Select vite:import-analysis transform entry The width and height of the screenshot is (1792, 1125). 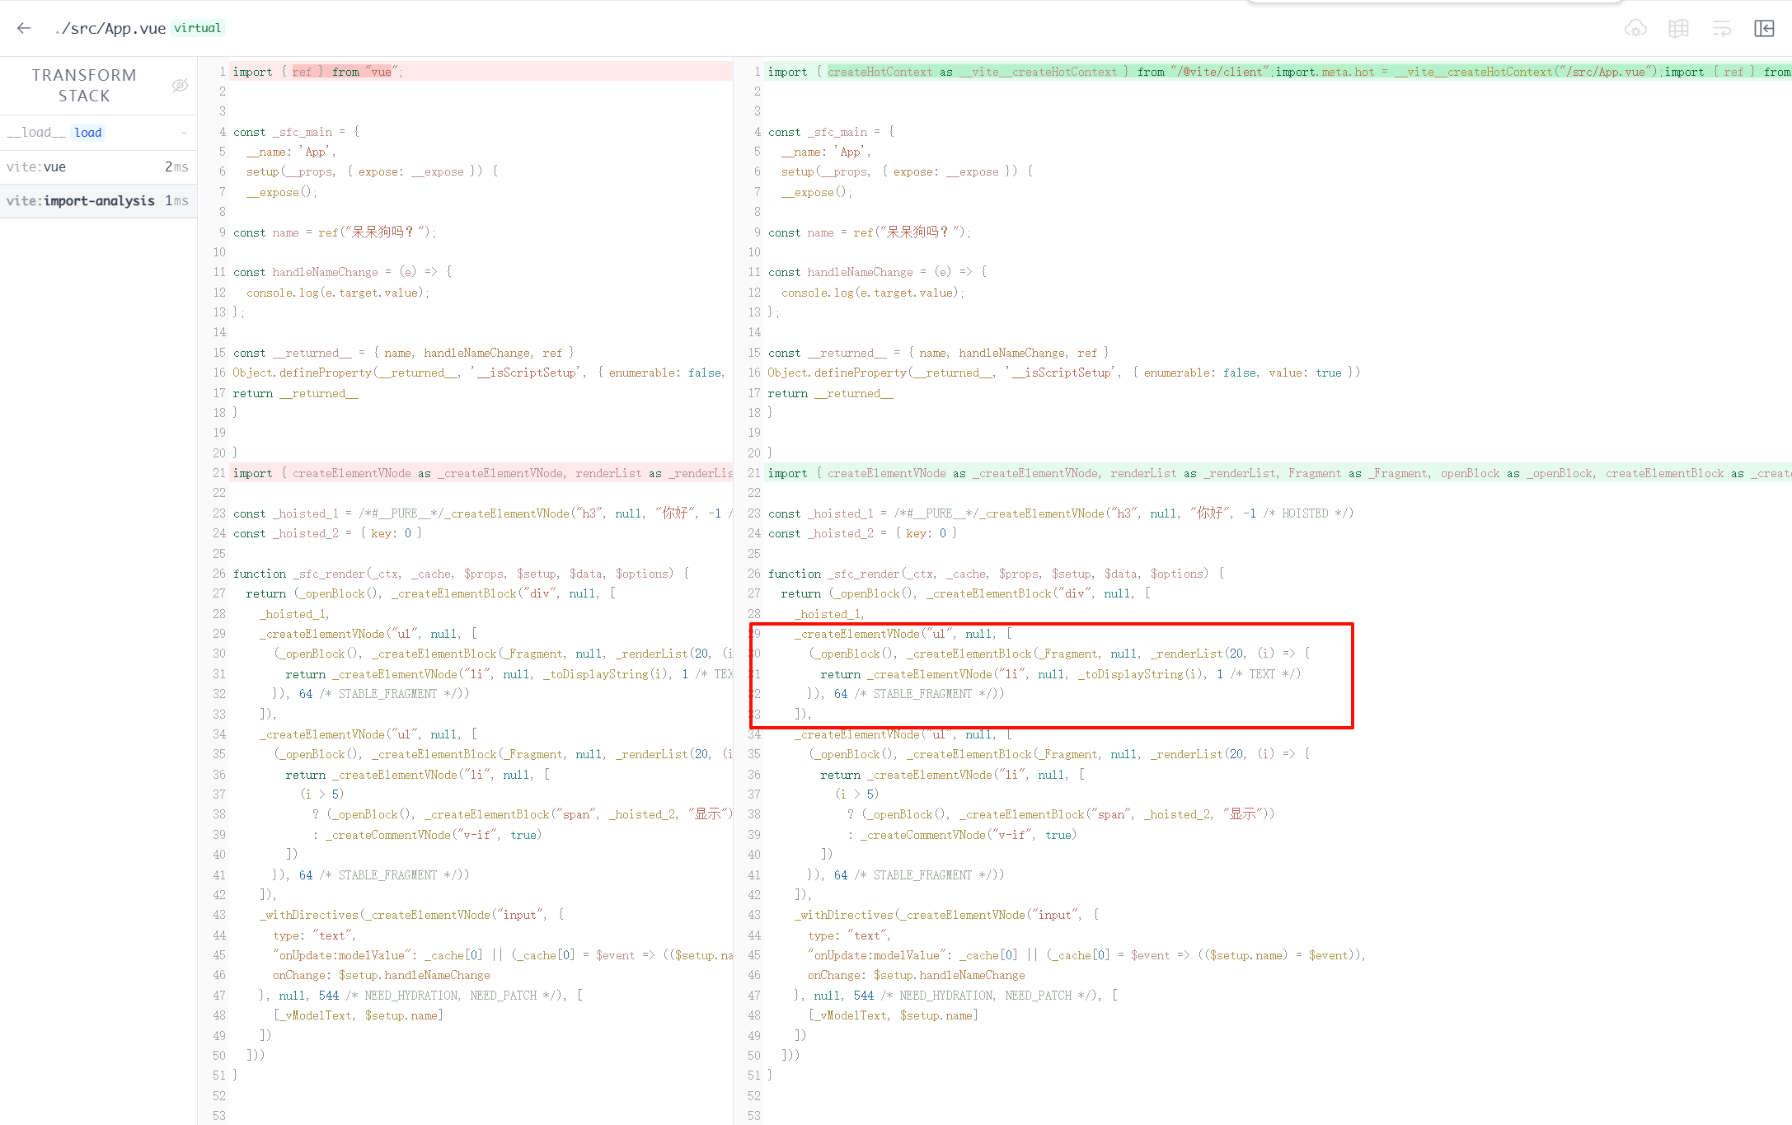pos(81,200)
